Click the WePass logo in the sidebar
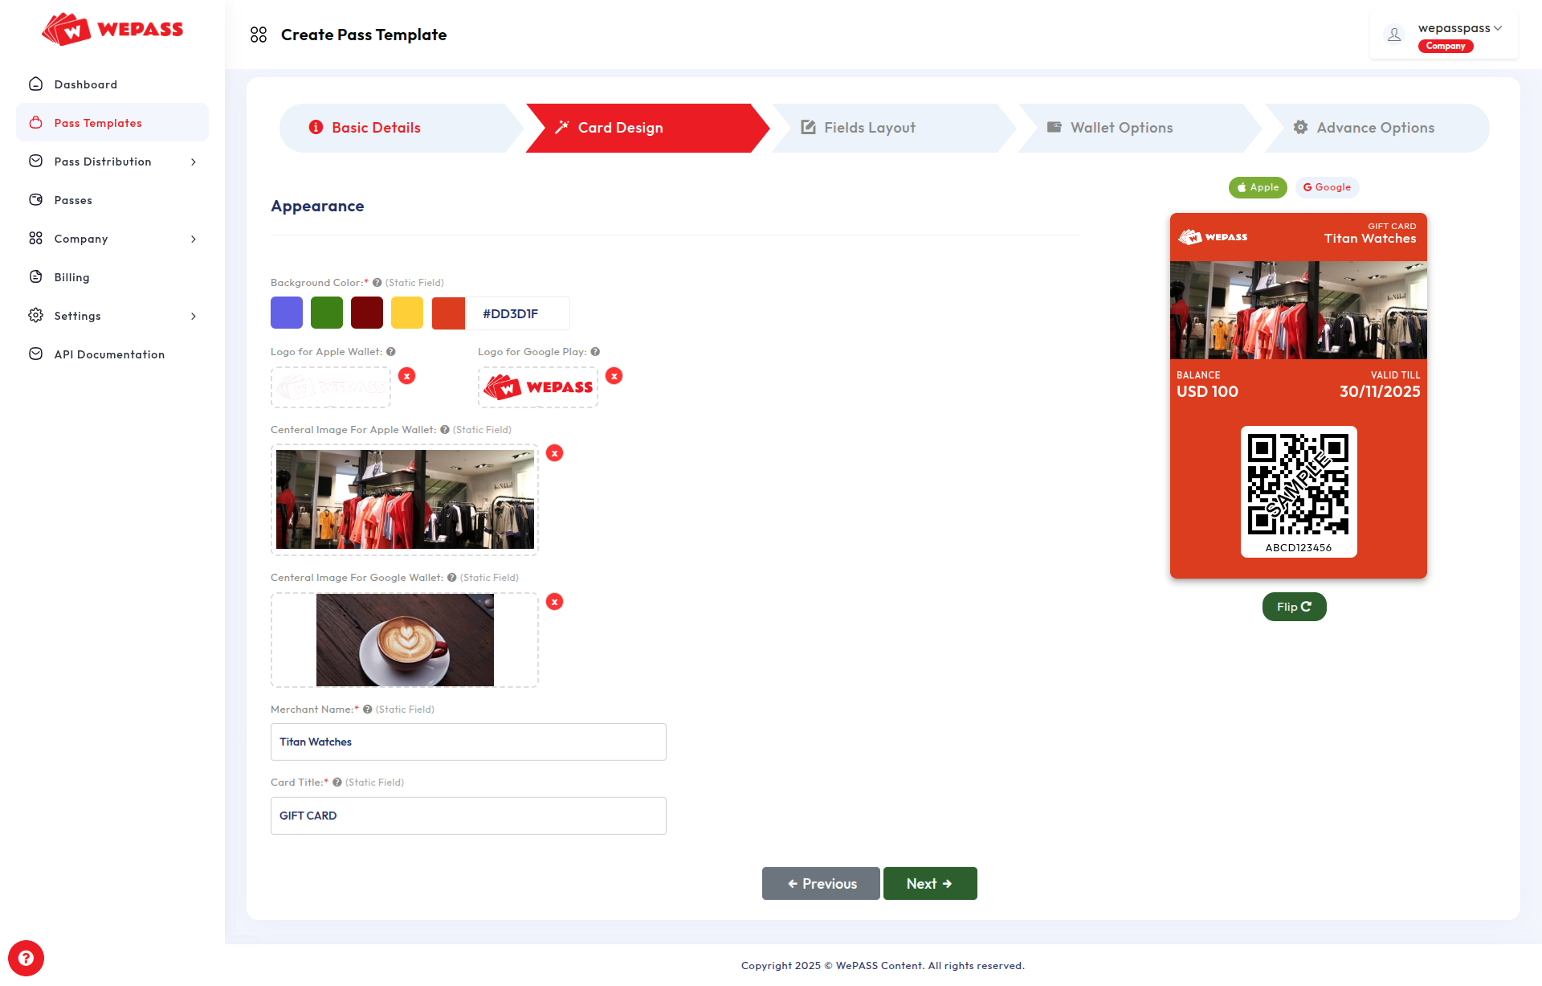 112,30
